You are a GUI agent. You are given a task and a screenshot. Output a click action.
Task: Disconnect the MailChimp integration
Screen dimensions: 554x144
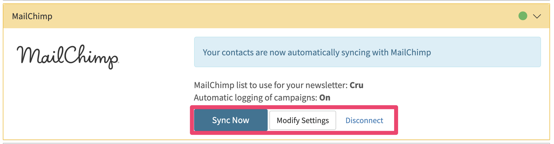[364, 121]
